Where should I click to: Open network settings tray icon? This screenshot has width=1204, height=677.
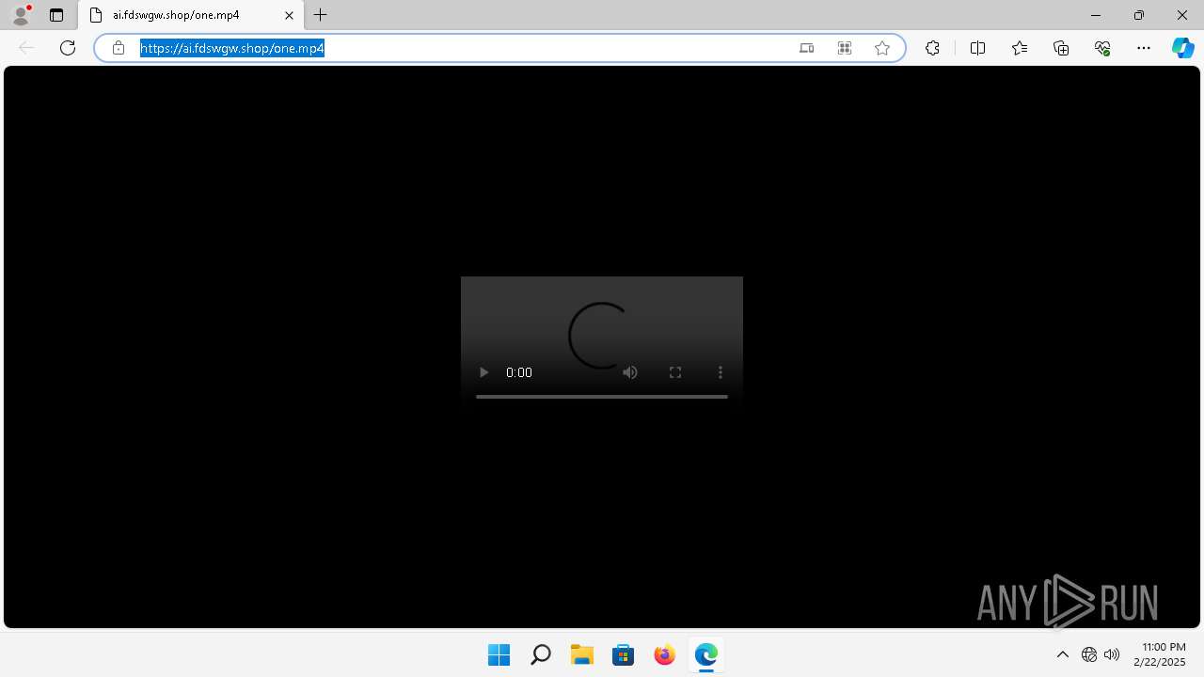(1089, 654)
